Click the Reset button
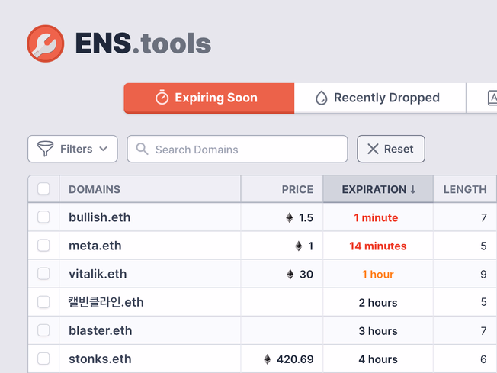This screenshot has height=373, width=497. pyautogui.click(x=391, y=149)
